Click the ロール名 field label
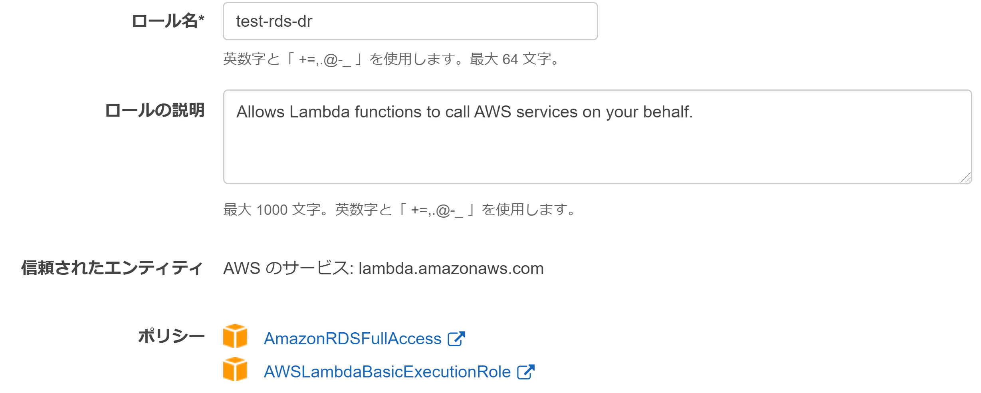Image resolution: width=981 pixels, height=393 pixels. point(168,21)
